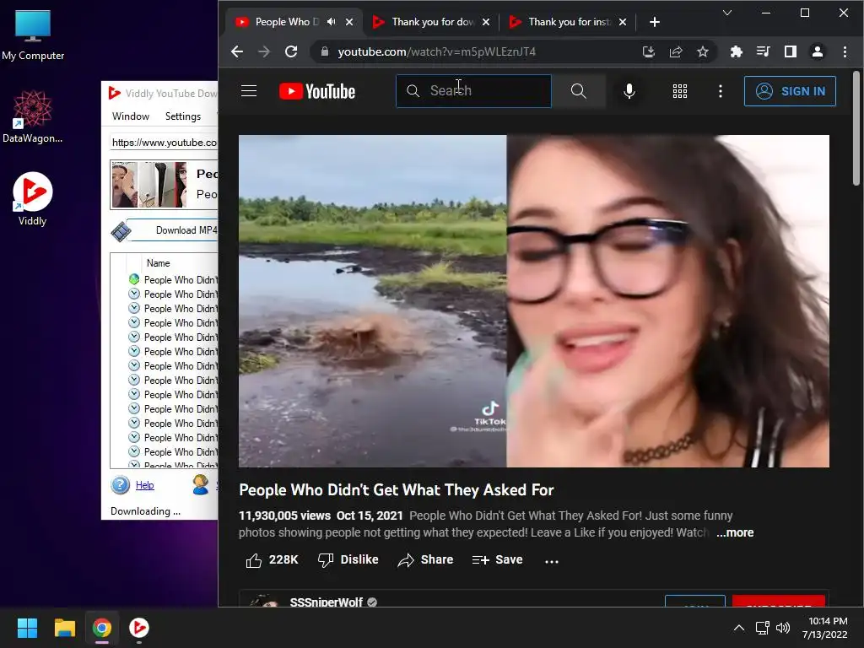The width and height of the screenshot is (864, 648).
Task: Click the video player area
Action: tap(534, 301)
